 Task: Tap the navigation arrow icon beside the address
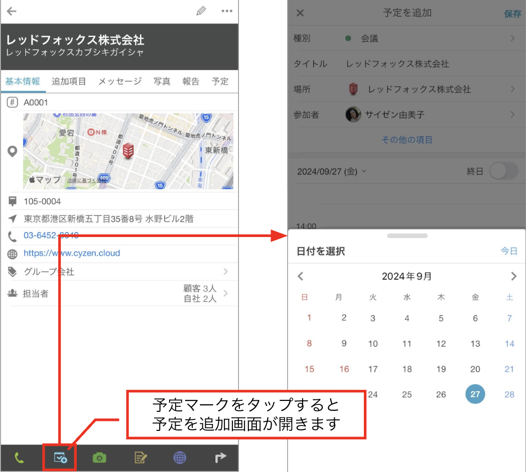point(13,219)
